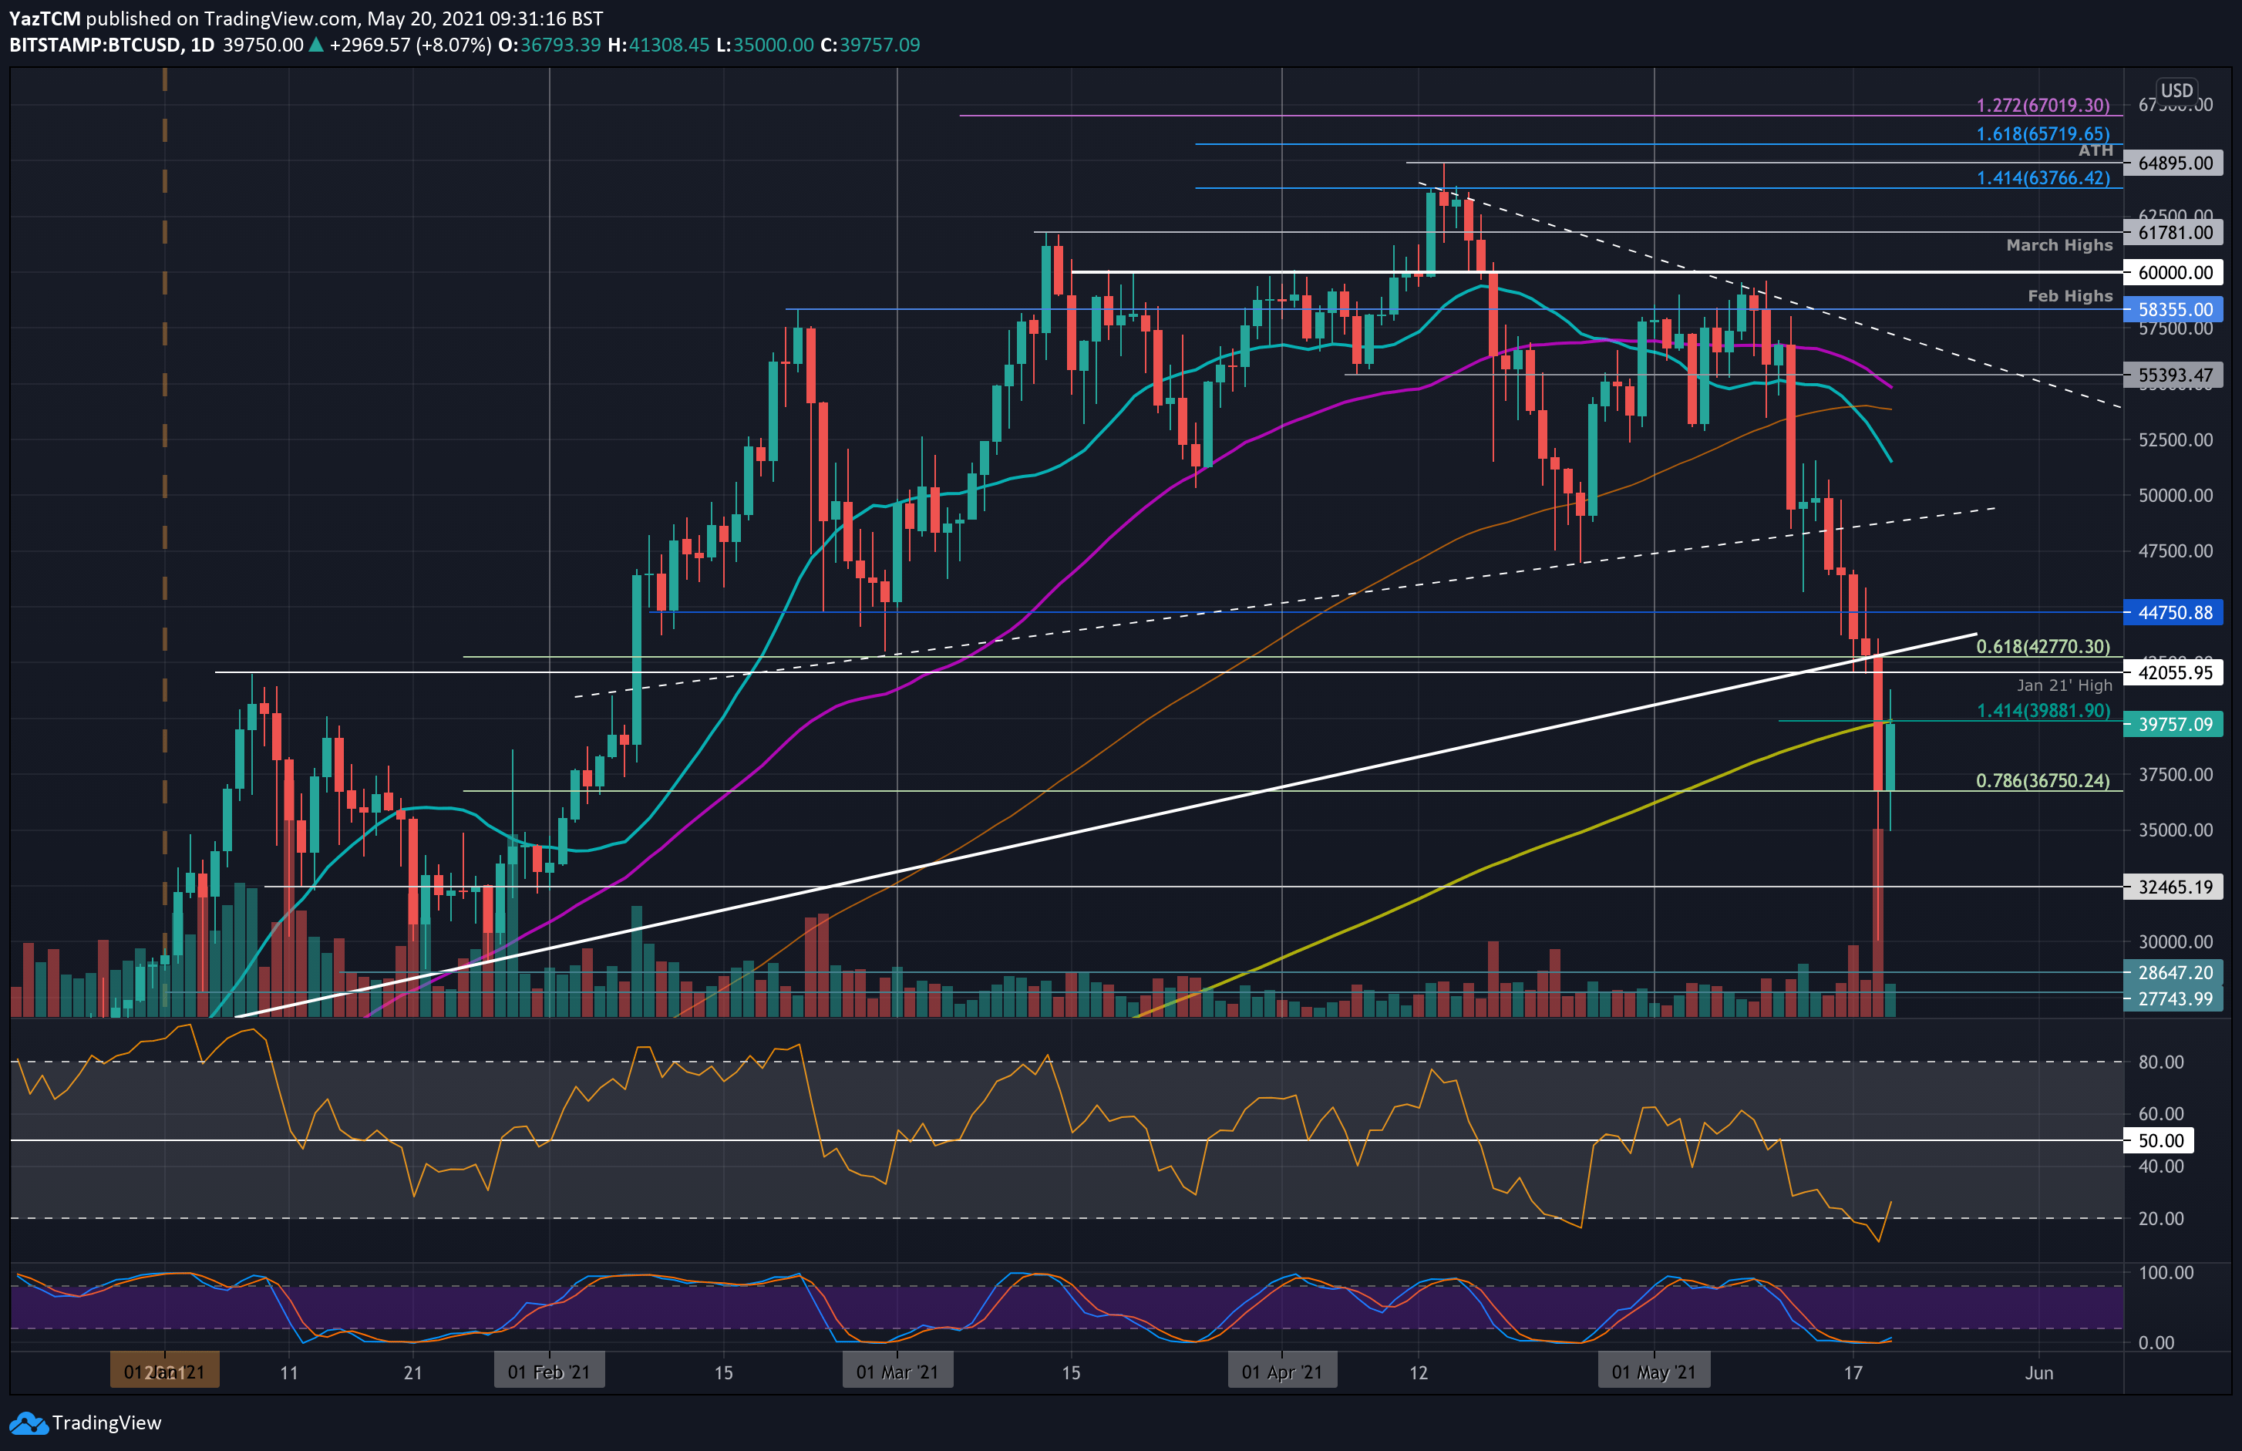
Task: Select the 32465.19 price label
Action: coord(2173,887)
